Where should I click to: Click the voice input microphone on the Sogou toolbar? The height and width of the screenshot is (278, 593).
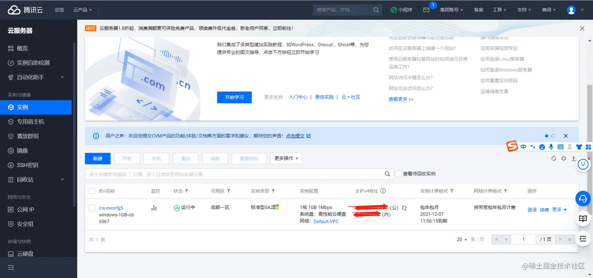coord(551,146)
